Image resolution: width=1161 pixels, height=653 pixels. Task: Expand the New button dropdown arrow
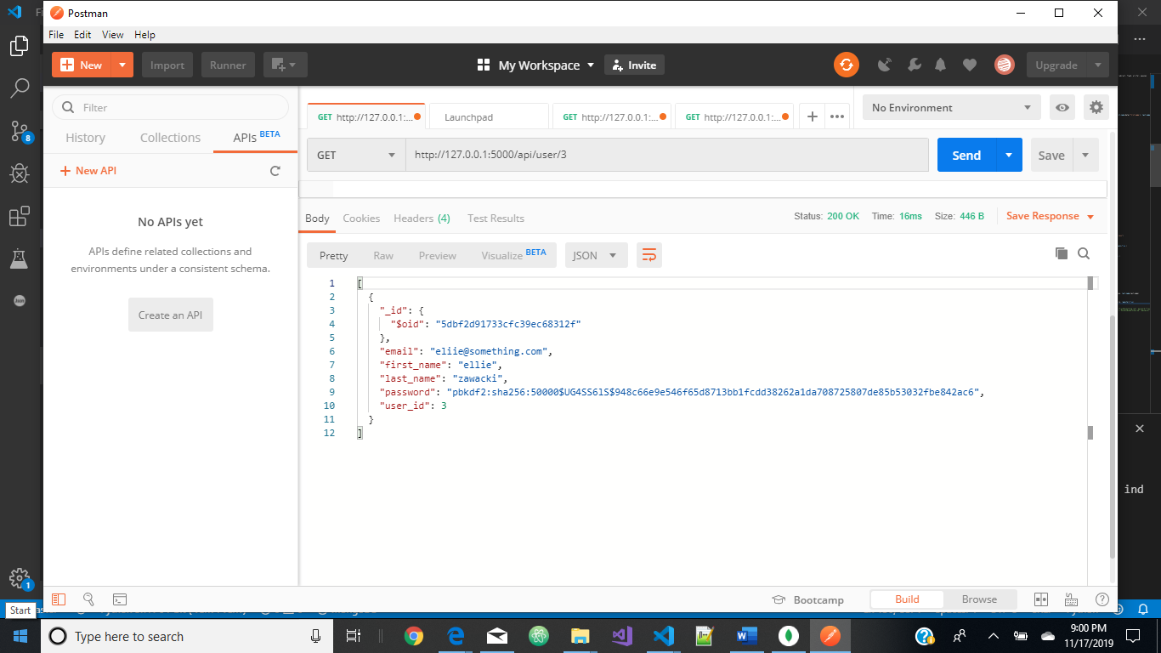122,65
